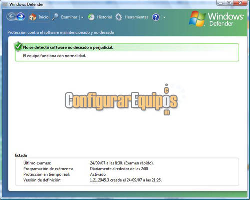Click the Examinar magnifying glass icon
This screenshot has height=200, width=250.
coord(55,17)
